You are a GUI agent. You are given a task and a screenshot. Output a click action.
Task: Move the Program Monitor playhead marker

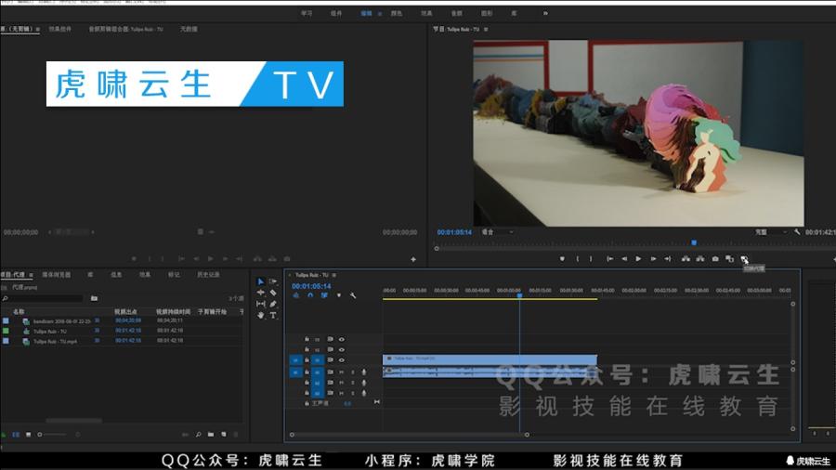point(694,242)
